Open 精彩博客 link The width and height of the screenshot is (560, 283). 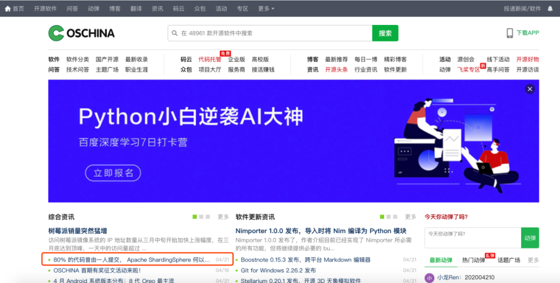point(395,59)
